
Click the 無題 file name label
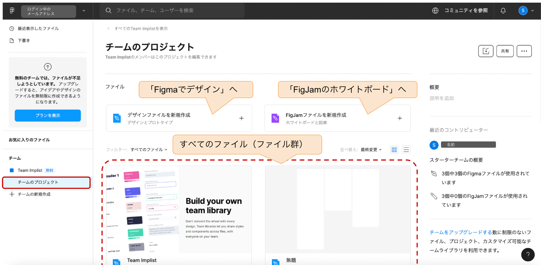pyautogui.click(x=291, y=260)
